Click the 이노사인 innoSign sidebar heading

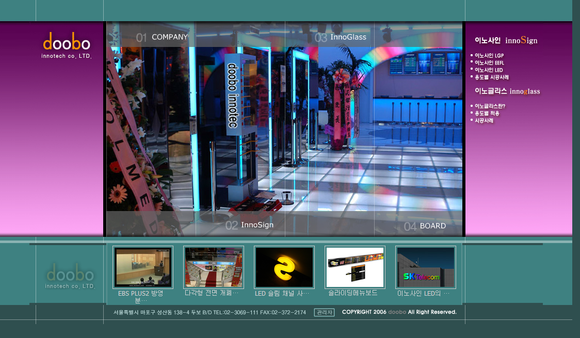point(506,40)
